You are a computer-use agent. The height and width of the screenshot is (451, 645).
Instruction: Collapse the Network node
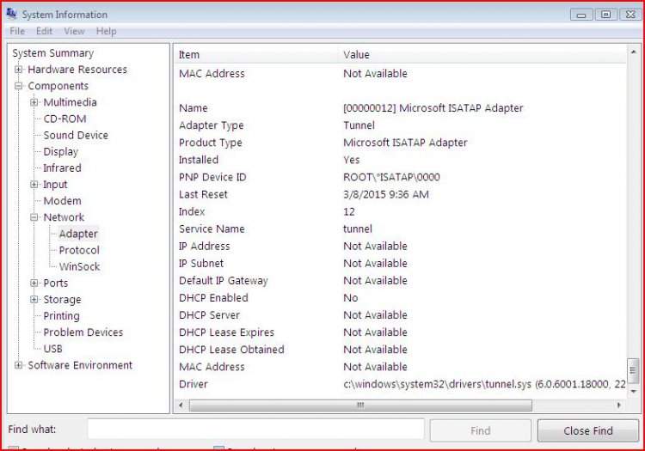click(x=34, y=217)
